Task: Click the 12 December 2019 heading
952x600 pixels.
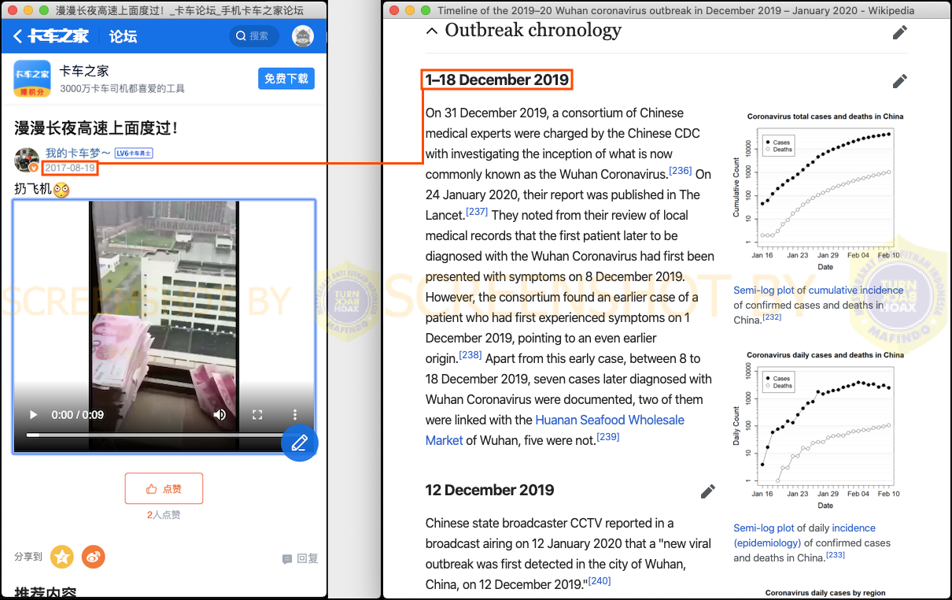Action: pos(489,490)
